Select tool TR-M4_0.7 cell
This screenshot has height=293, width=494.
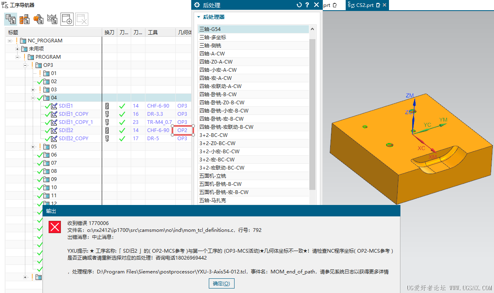click(160, 122)
